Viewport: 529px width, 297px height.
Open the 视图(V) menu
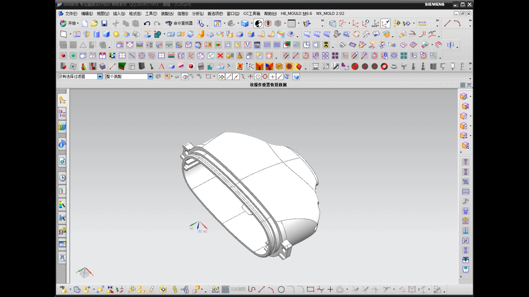point(103,13)
